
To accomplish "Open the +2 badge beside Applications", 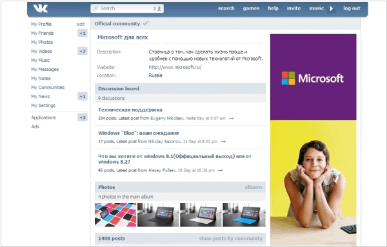I will [83, 118].
